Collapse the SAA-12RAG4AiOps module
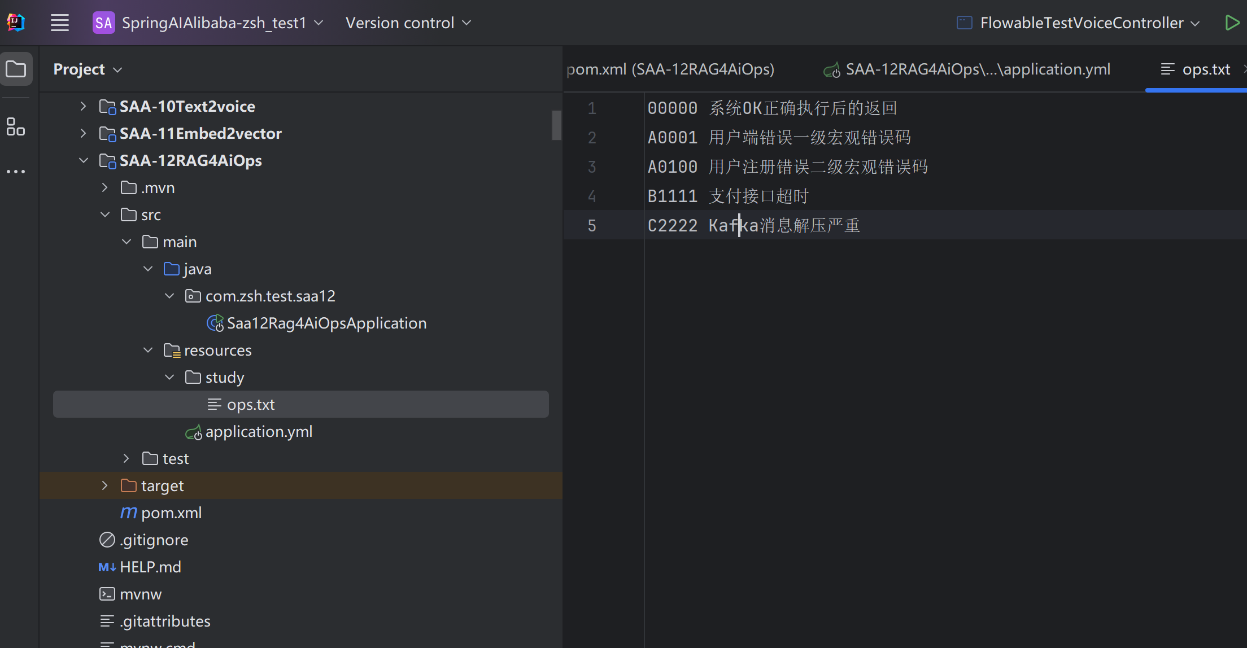The image size is (1247, 648). (84, 160)
